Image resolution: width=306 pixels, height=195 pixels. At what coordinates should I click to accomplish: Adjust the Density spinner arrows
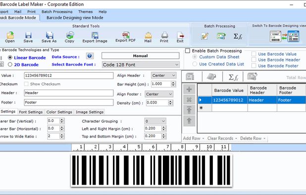(170, 102)
